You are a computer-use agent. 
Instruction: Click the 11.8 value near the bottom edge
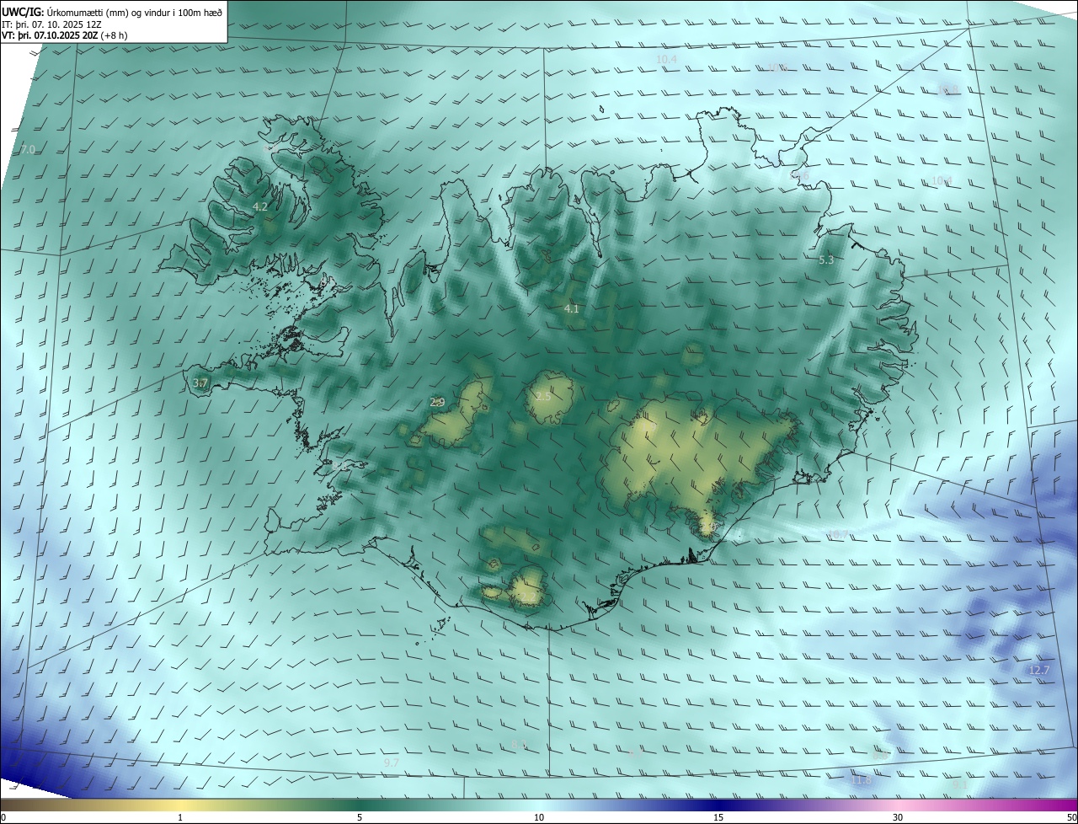pos(862,781)
